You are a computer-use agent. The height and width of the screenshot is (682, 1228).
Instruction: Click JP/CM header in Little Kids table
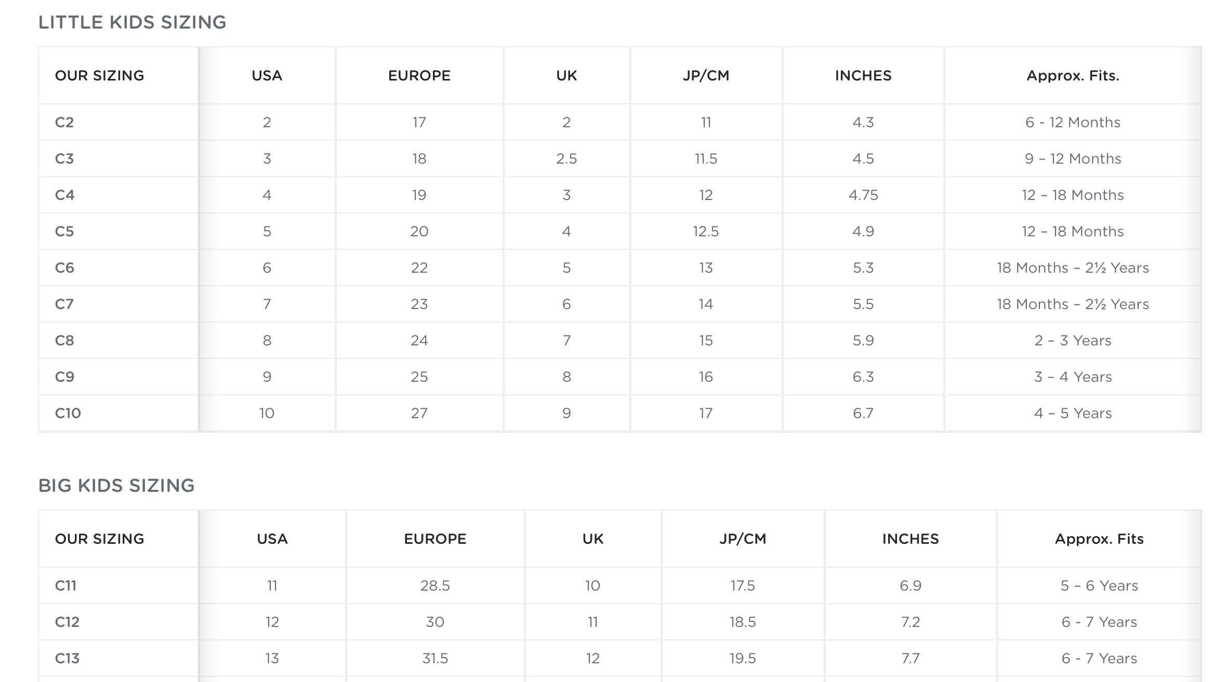tap(706, 76)
